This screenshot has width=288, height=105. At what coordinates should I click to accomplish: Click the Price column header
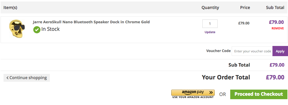point(245,8)
